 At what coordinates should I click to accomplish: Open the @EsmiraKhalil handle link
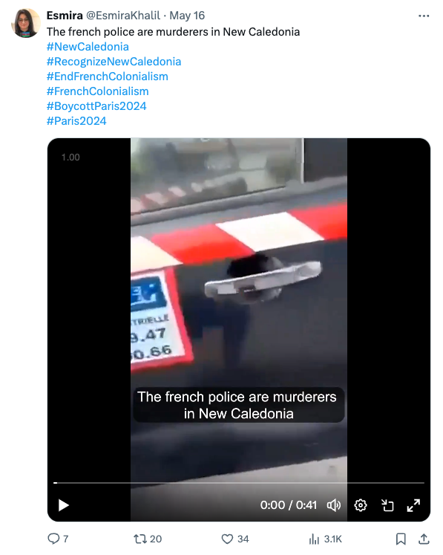(x=123, y=16)
